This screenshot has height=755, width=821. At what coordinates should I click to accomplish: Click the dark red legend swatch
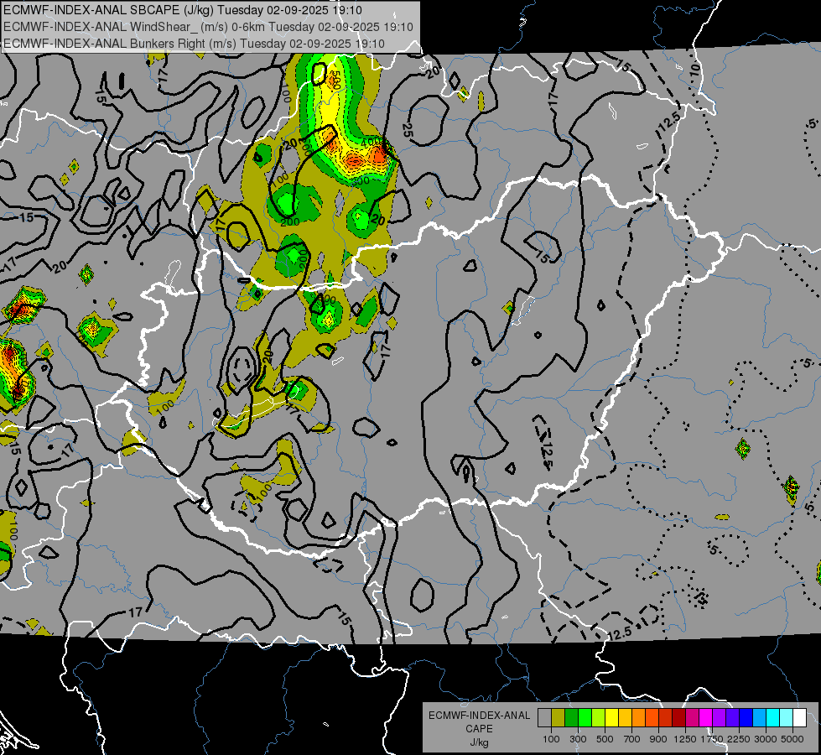678,717
